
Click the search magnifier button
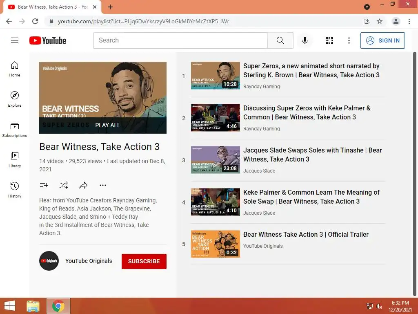[x=280, y=40]
